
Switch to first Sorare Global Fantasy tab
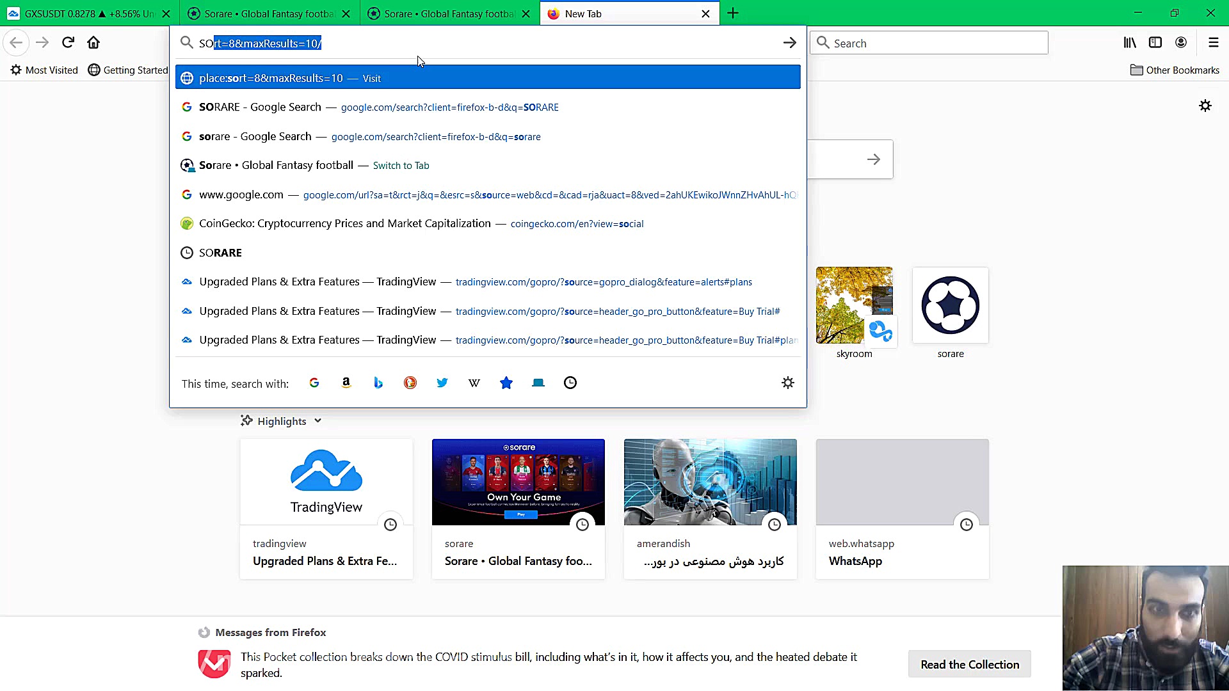269,13
